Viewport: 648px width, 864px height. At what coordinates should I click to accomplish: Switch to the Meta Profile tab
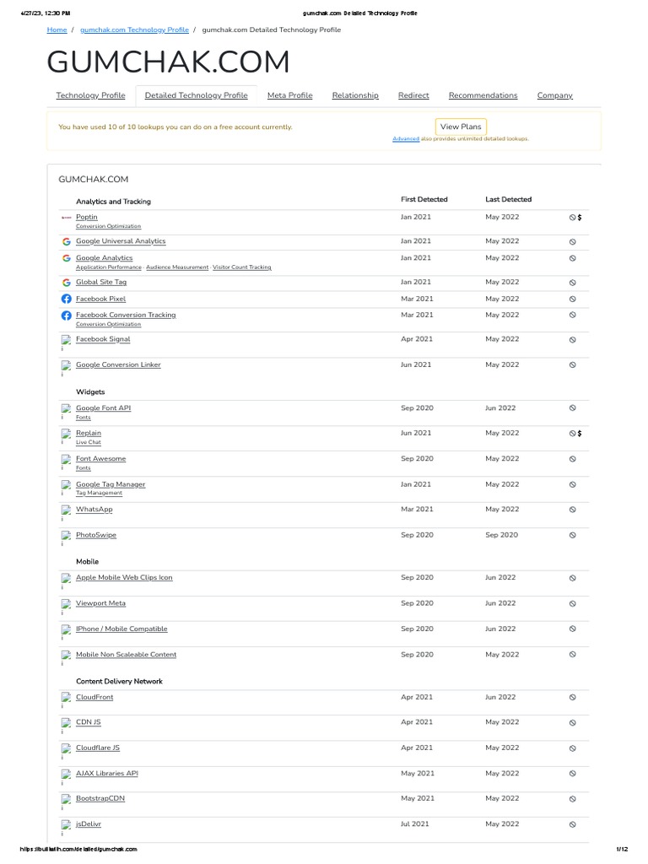tap(289, 95)
